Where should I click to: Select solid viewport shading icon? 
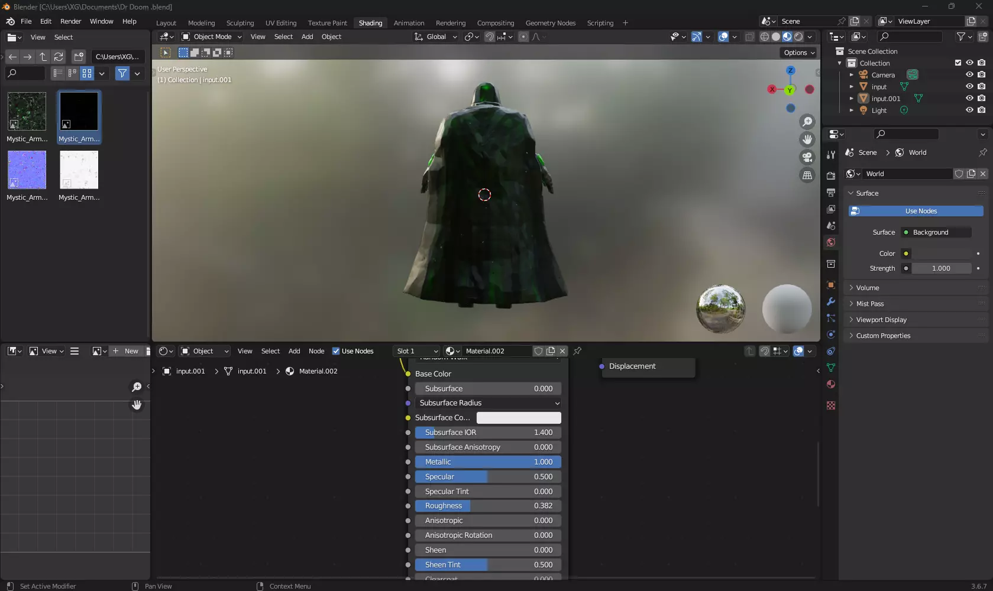776,37
